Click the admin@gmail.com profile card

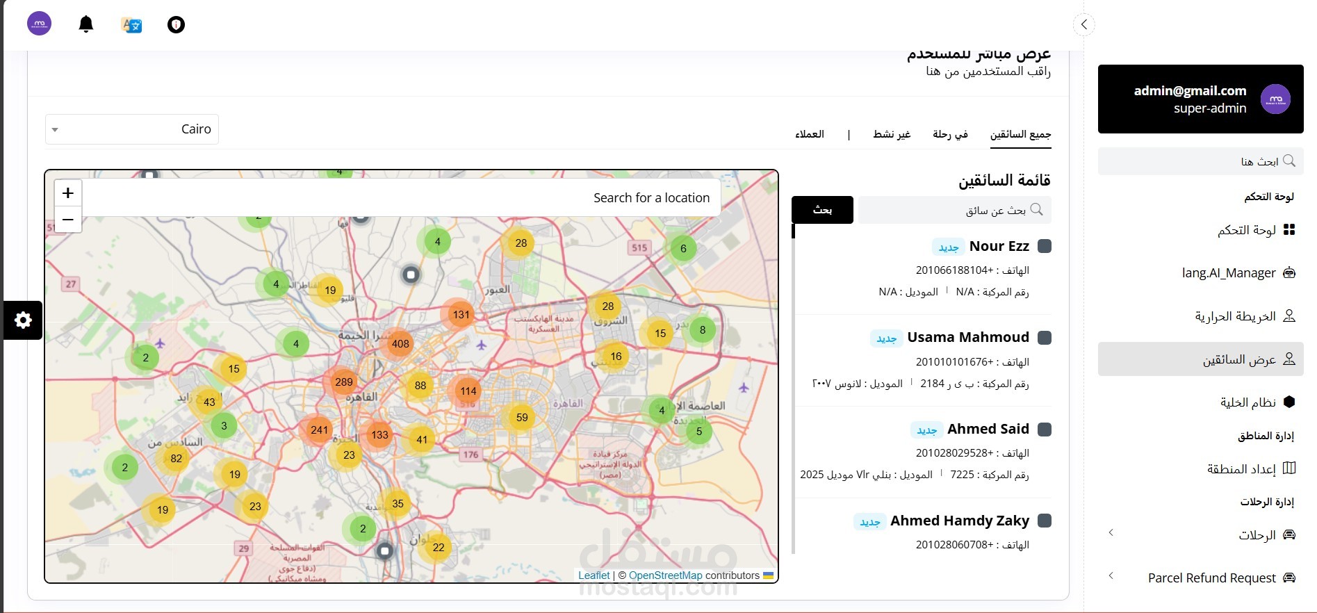click(1201, 99)
